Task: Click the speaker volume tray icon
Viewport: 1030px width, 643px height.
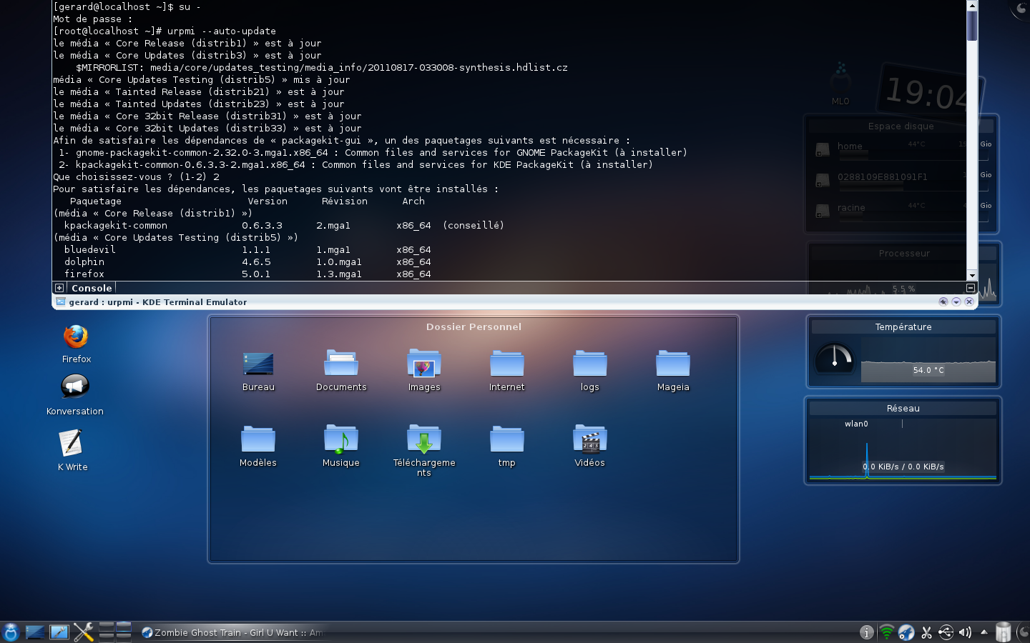Action: pos(965,632)
